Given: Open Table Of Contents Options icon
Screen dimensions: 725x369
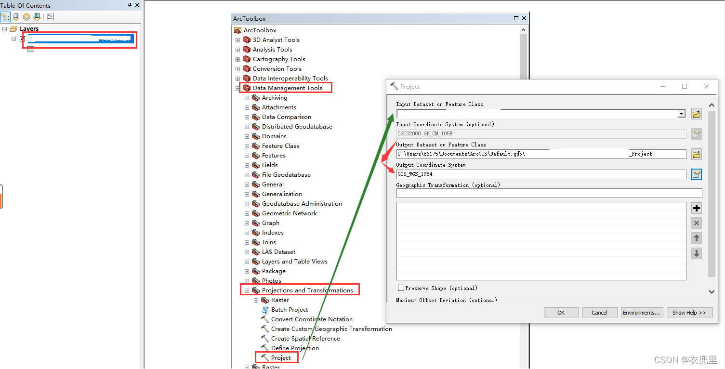Looking at the screenshot, I should (x=51, y=17).
